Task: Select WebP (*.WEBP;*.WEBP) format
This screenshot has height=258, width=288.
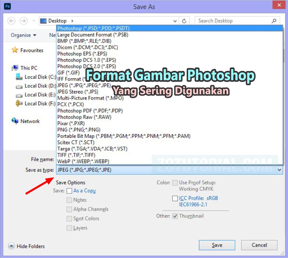Action: point(169,161)
